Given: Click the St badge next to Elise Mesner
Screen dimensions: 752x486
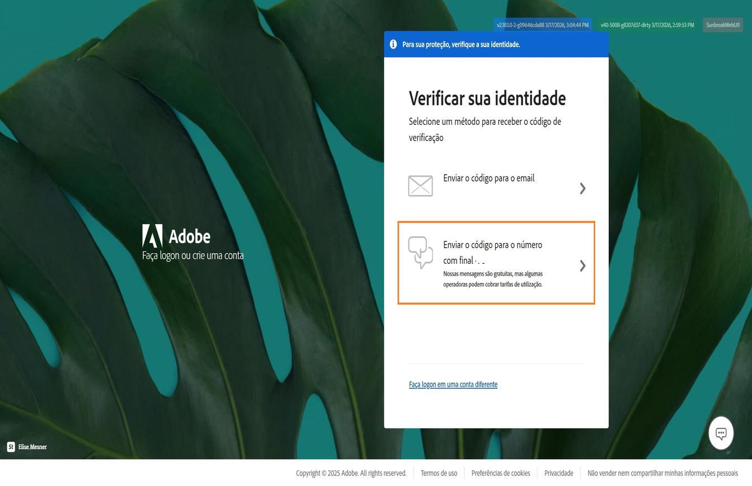Looking at the screenshot, I should [10, 446].
